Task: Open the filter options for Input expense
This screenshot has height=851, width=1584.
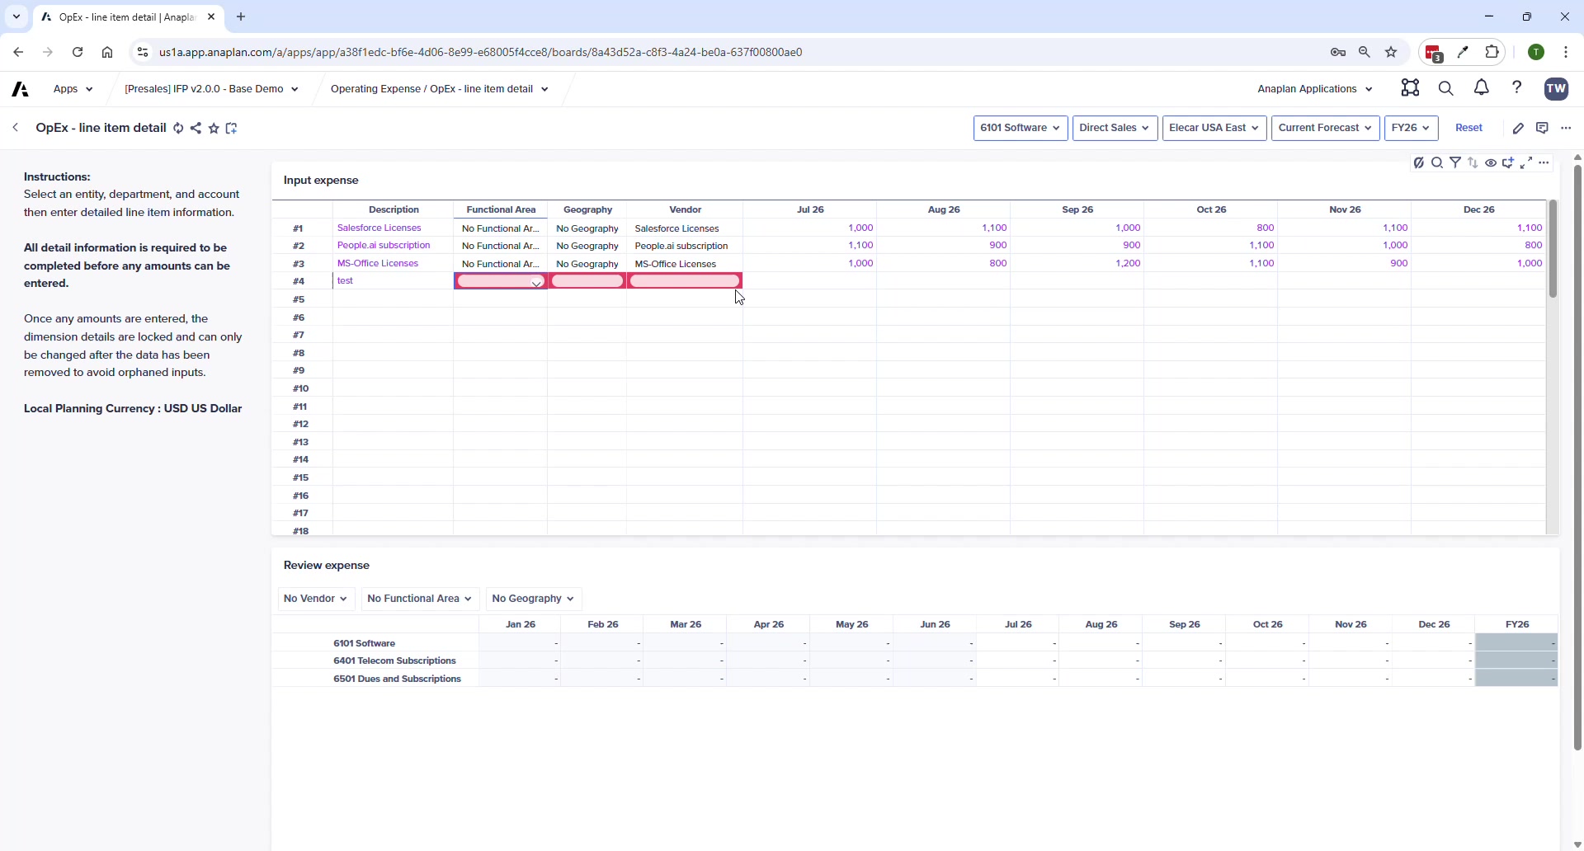Action: coord(1456,162)
